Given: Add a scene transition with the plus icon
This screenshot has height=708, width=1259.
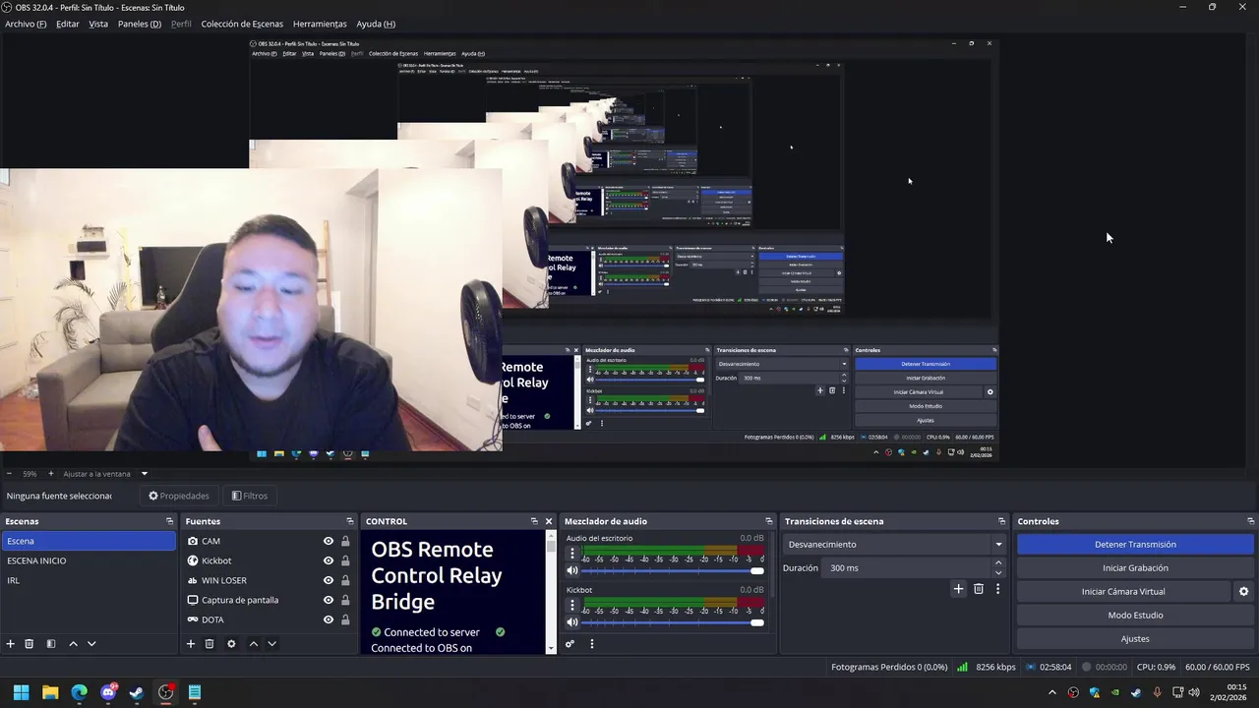Looking at the screenshot, I should (x=959, y=589).
